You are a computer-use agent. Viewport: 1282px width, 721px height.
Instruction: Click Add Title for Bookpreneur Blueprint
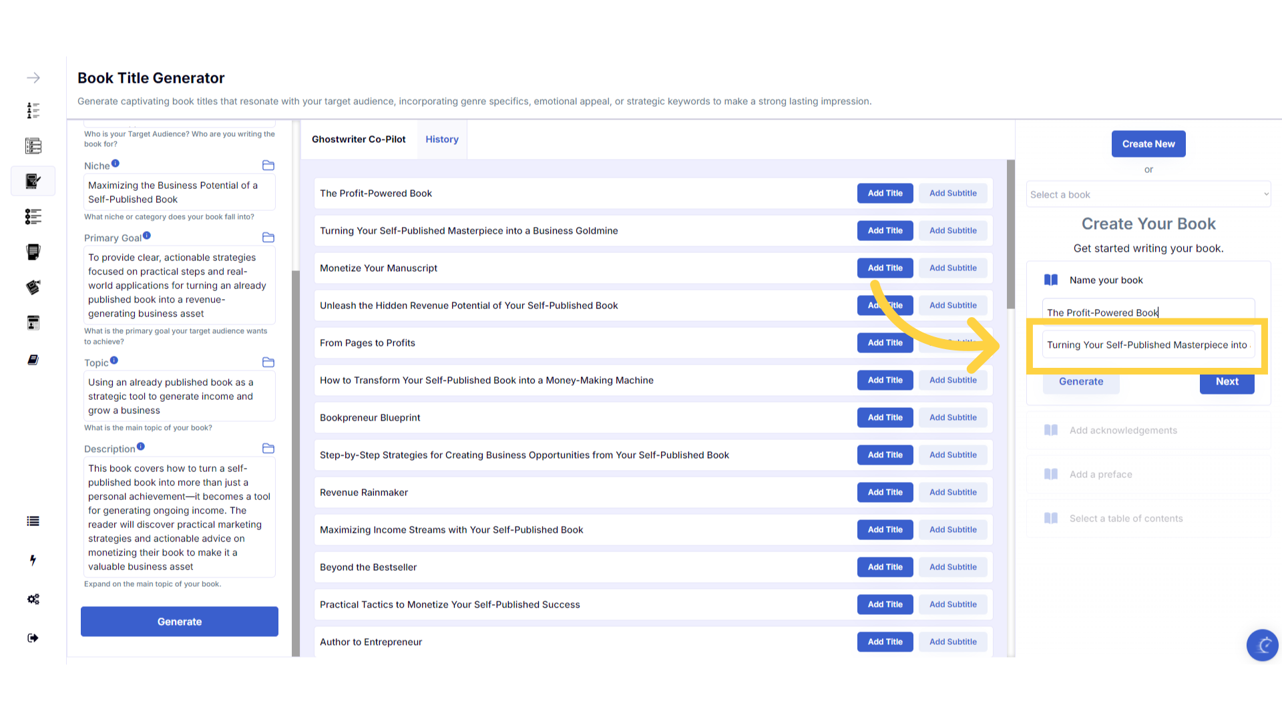click(885, 418)
